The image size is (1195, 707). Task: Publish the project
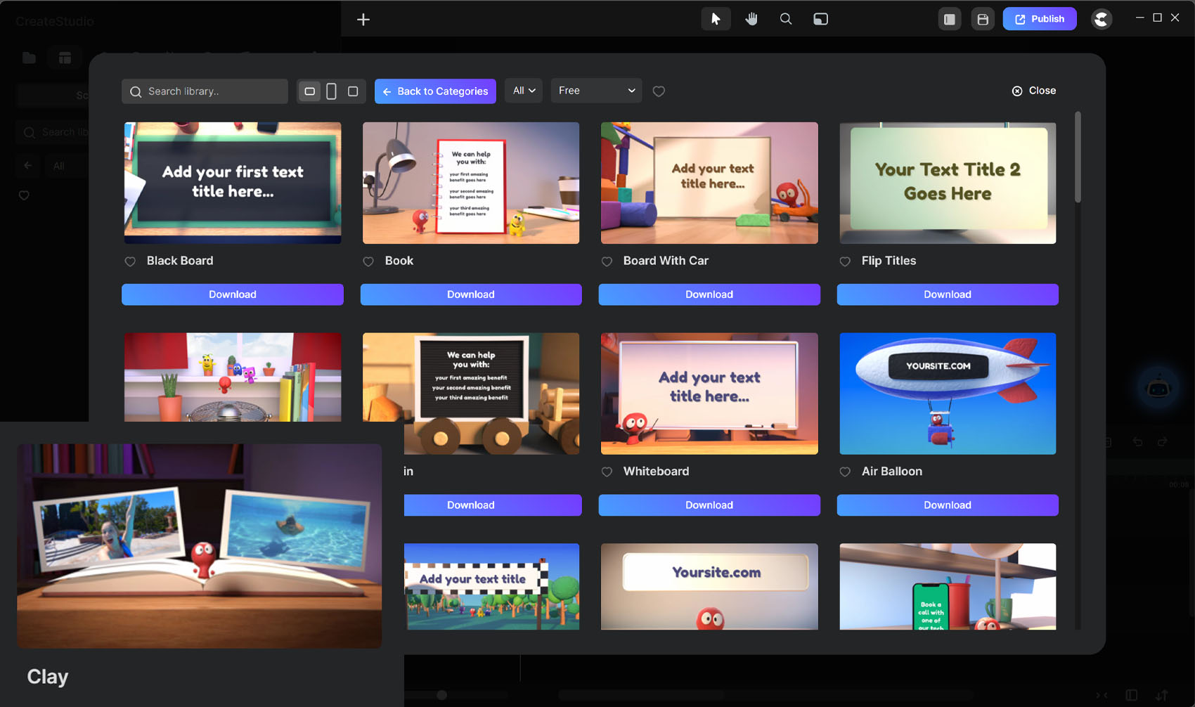click(1039, 19)
